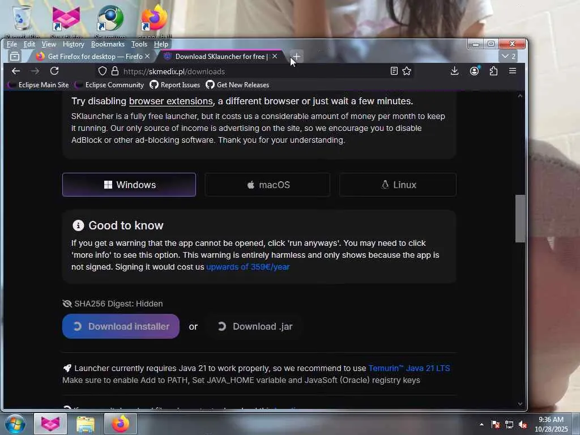Open Firefox View tab icon
Image resolution: width=580 pixels, height=435 pixels.
(x=15, y=57)
